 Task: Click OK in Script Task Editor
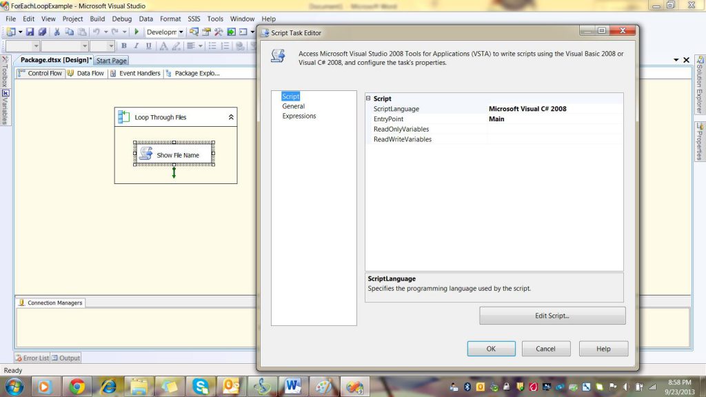[x=491, y=349]
